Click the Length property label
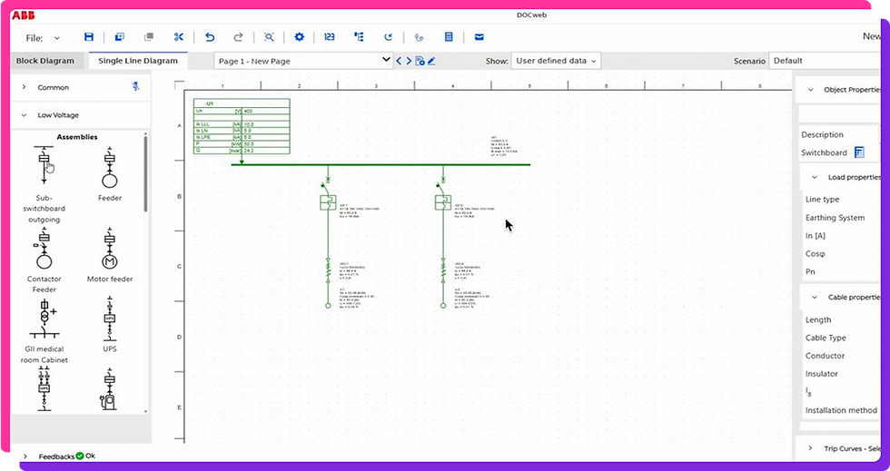This screenshot has height=471, width=890. pos(818,320)
